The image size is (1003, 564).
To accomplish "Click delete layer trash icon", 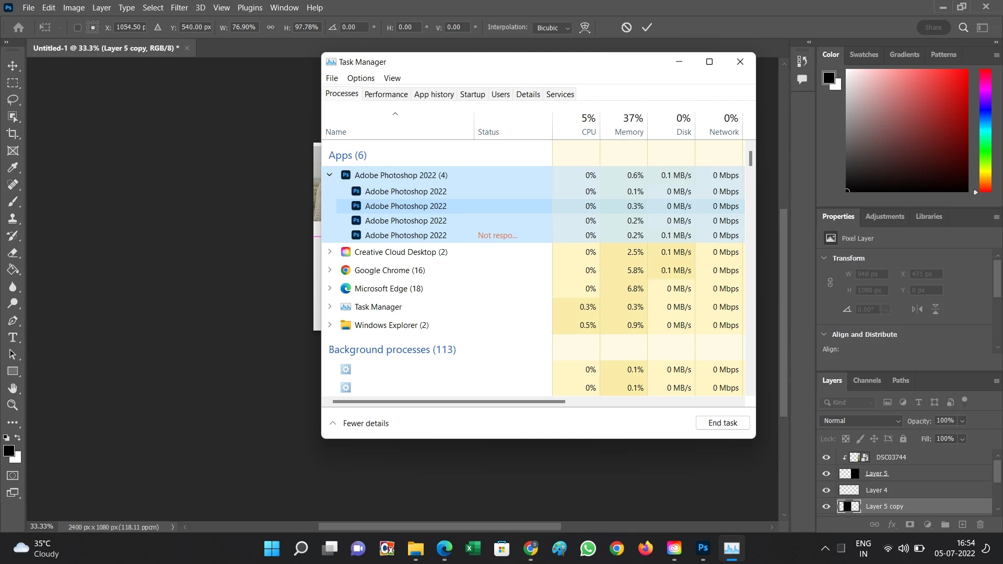I will (x=980, y=524).
